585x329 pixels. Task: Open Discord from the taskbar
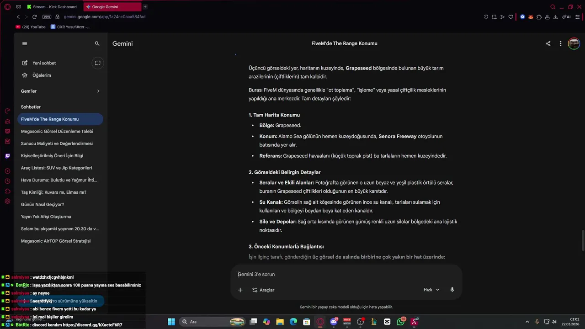coord(334,322)
